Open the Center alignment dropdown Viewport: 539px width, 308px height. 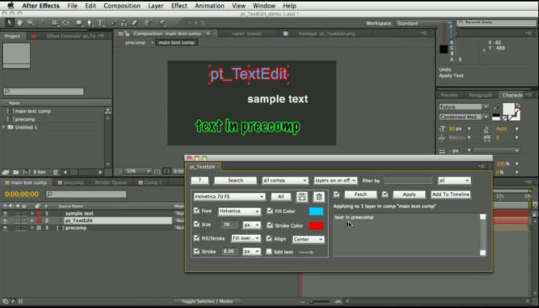pyautogui.click(x=308, y=239)
